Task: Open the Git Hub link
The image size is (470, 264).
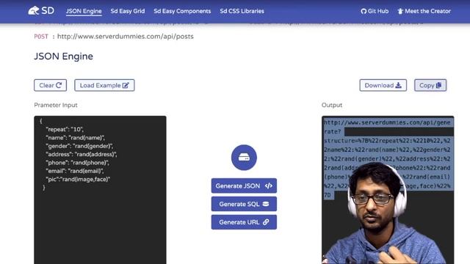Action: (375, 11)
